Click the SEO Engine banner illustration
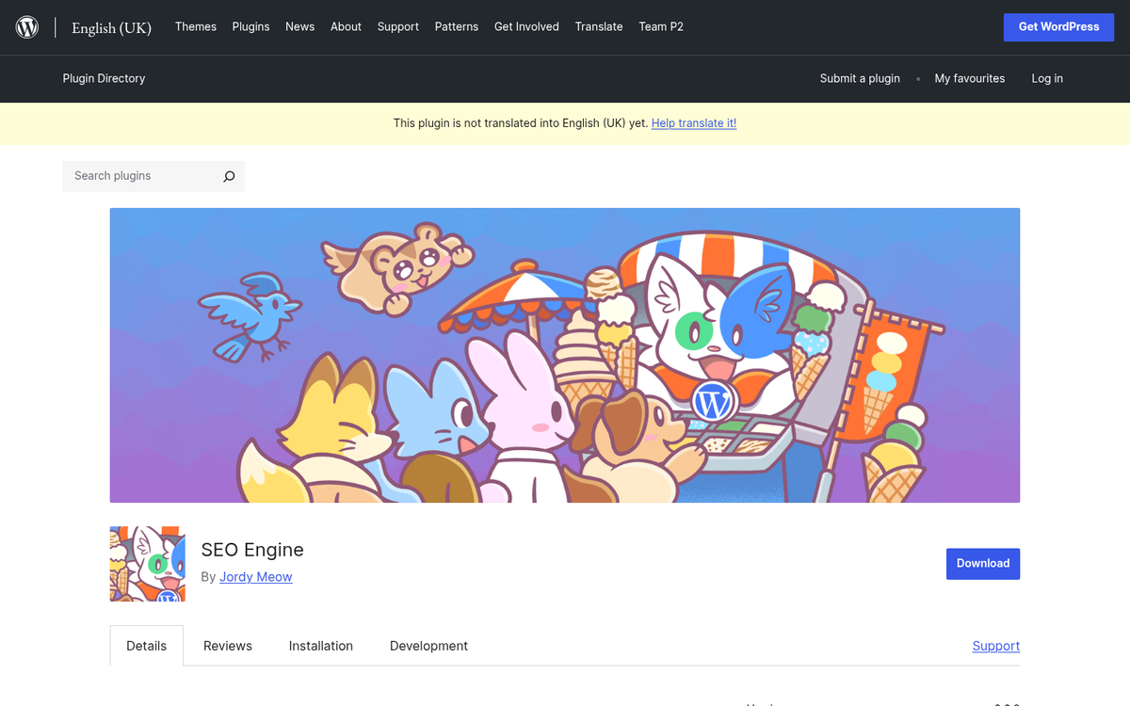1130x706 pixels. pos(565,354)
